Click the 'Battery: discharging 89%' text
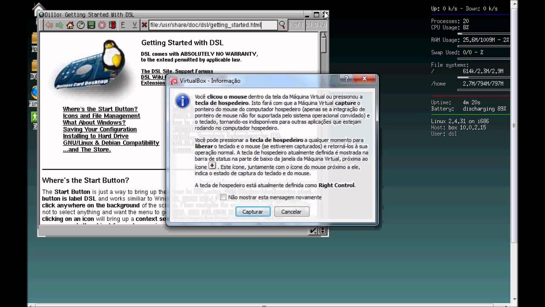545x307 pixels. [468, 109]
